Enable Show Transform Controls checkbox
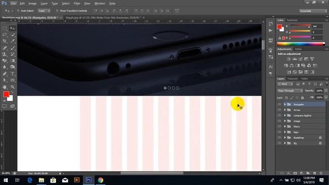 pyautogui.click(x=57, y=11)
